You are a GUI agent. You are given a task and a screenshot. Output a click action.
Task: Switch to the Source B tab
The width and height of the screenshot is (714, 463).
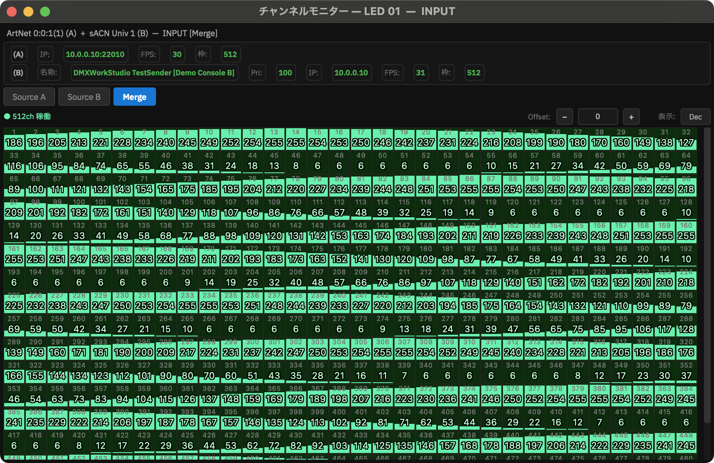[84, 97]
